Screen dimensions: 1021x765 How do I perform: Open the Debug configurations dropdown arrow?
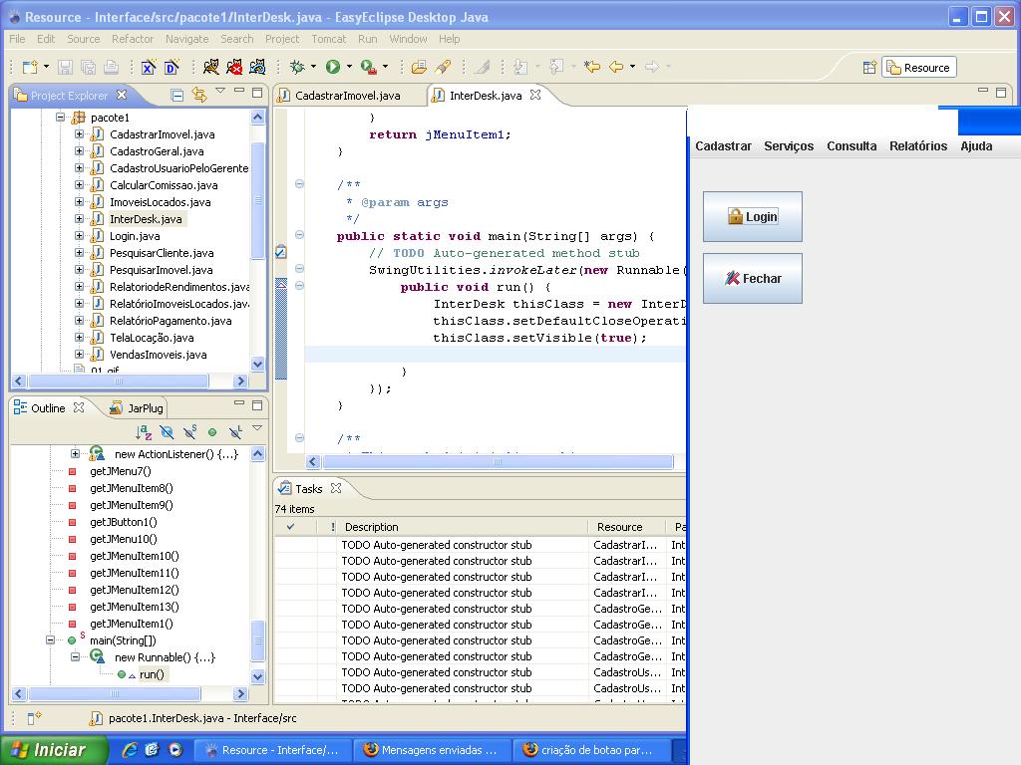click(x=313, y=67)
